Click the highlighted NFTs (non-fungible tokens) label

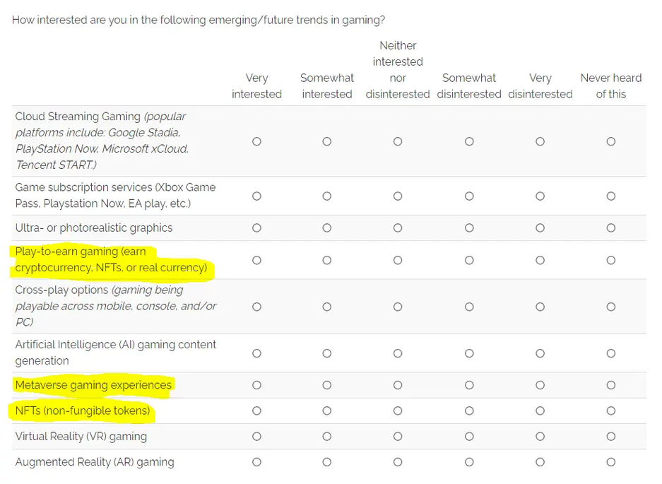pyautogui.click(x=83, y=411)
